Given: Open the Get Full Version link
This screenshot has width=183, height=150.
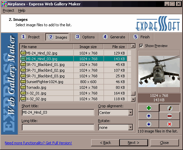Looking at the screenshot, I should tap(38, 143).
